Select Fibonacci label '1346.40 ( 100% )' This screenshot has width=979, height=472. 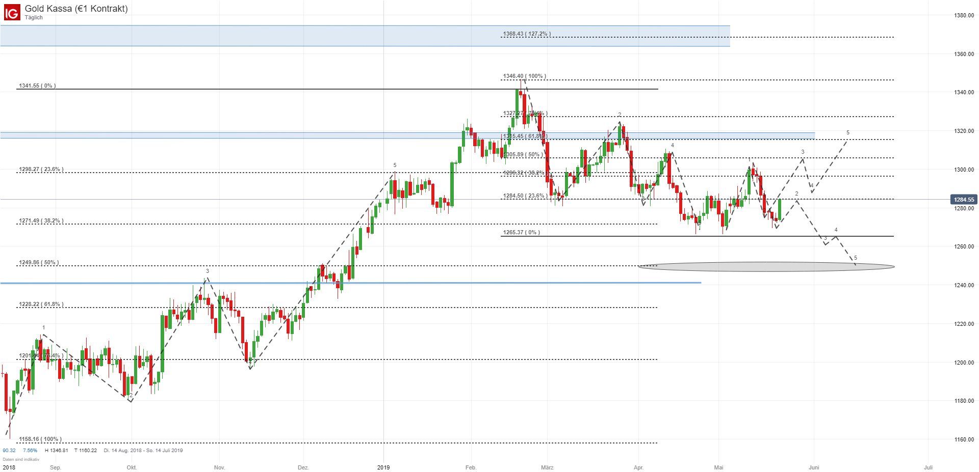pos(525,76)
